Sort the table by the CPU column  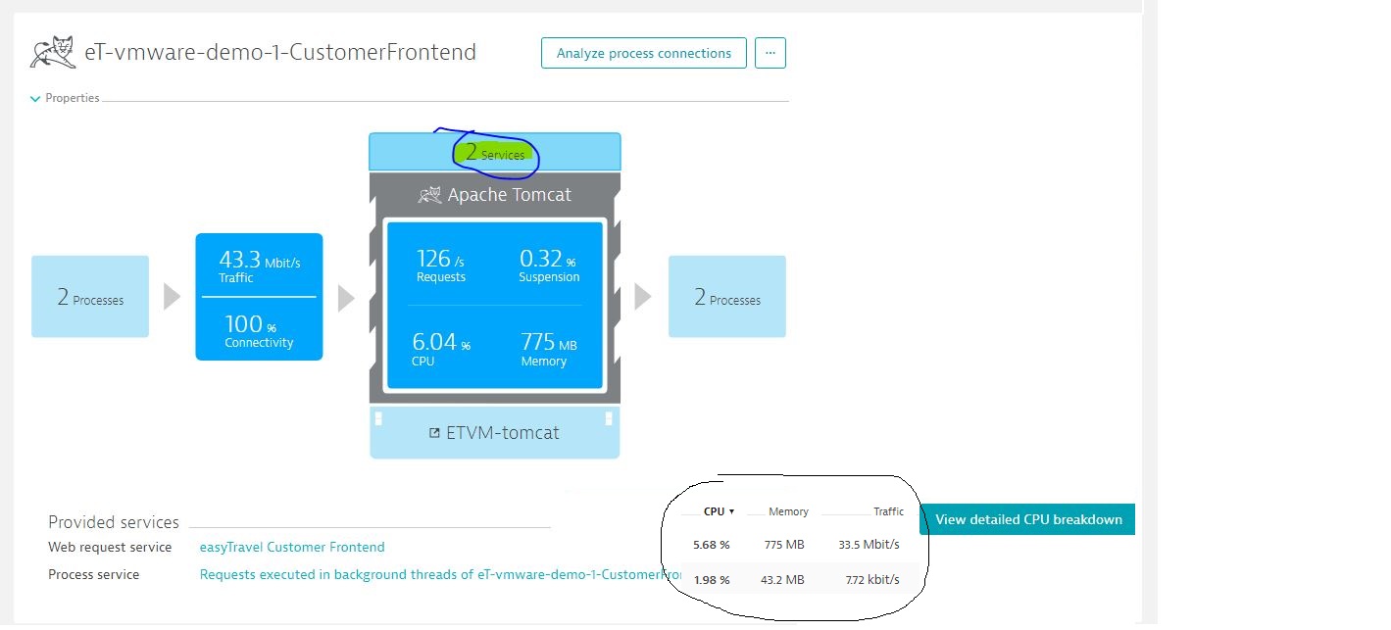[718, 511]
